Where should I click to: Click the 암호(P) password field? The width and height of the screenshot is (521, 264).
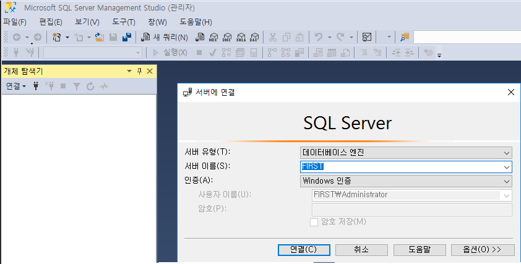click(411, 210)
